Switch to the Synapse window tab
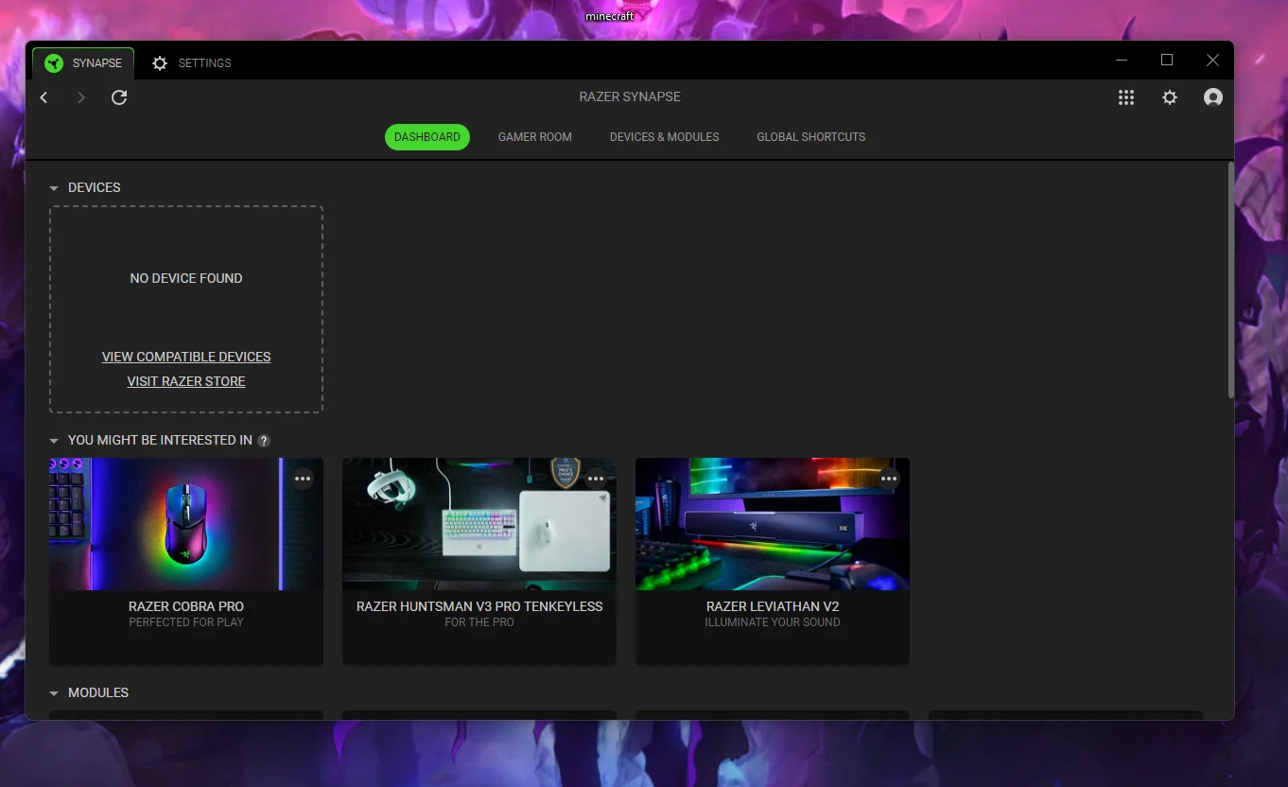 (83, 63)
